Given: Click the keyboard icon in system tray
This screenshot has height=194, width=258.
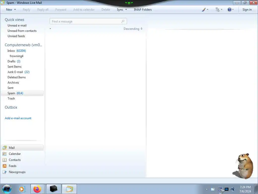Looking at the screenshot, I should pyautogui.click(x=213, y=189).
